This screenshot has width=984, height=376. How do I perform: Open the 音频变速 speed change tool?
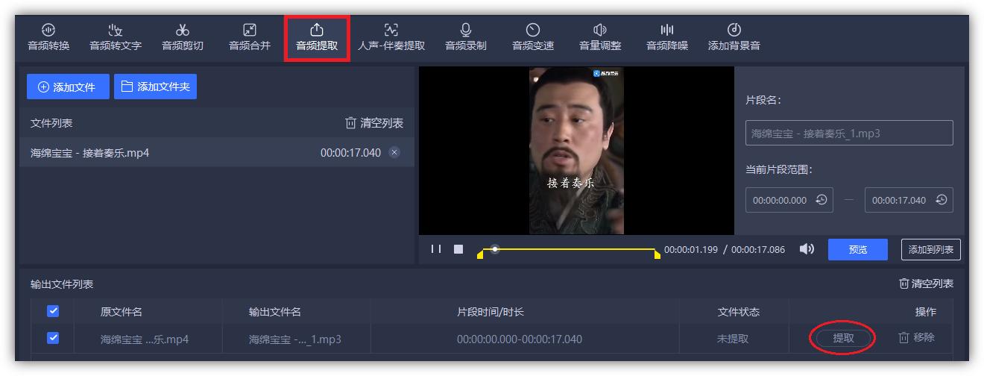point(533,37)
